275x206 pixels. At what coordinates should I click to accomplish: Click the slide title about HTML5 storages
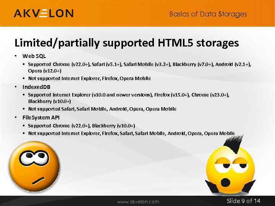point(126,43)
